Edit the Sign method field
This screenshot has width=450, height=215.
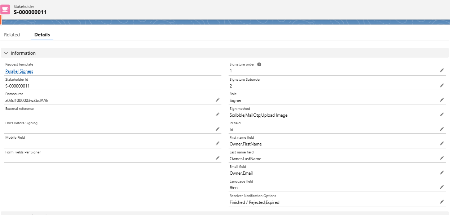442,115
